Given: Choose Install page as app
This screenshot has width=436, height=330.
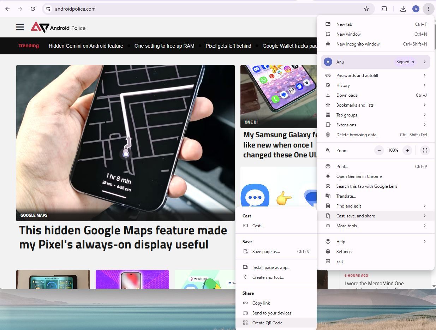Looking at the screenshot, I should pos(276,268).
